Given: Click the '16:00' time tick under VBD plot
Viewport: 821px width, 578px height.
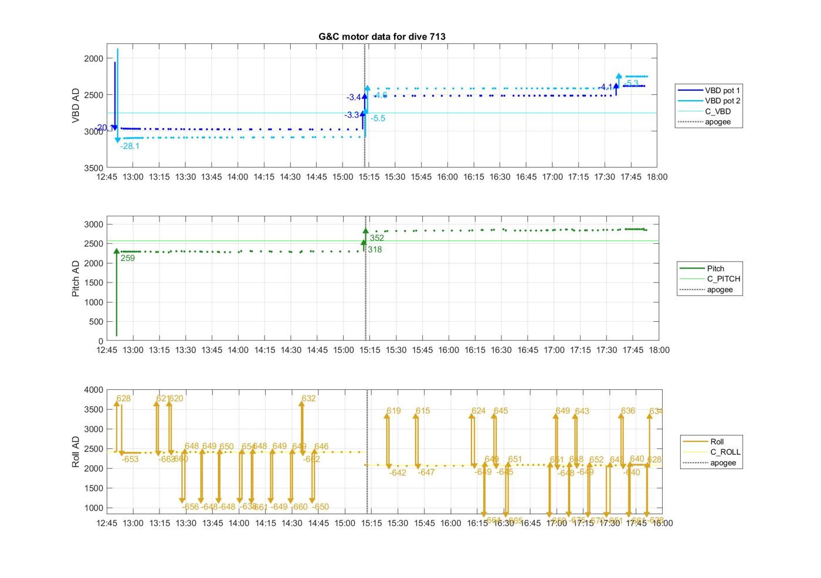Looking at the screenshot, I should (447, 177).
